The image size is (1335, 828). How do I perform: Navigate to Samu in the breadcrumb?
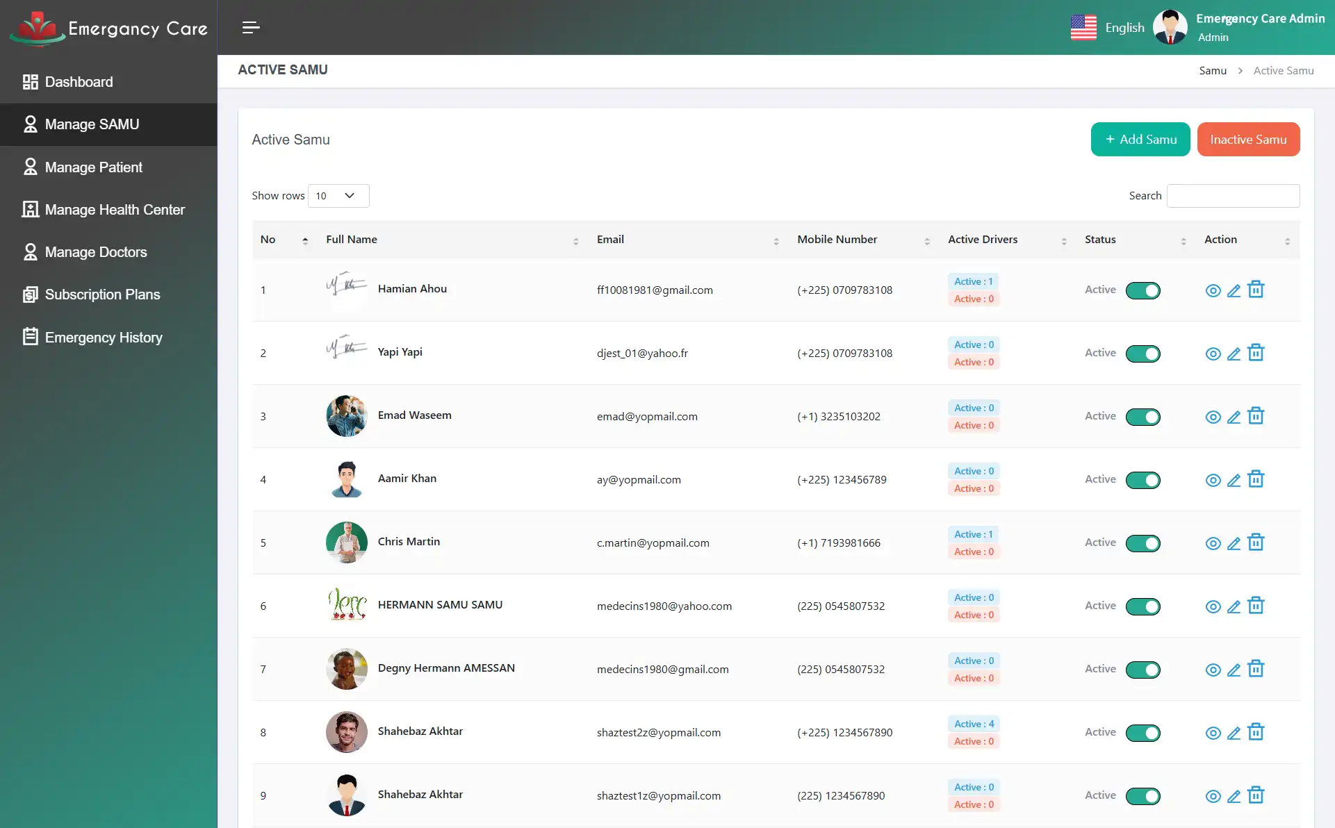click(x=1213, y=70)
